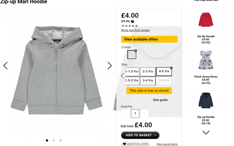This screenshot has width=234, height=146.
Task: Select the white colour swatch
Action: [x=132, y=55]
